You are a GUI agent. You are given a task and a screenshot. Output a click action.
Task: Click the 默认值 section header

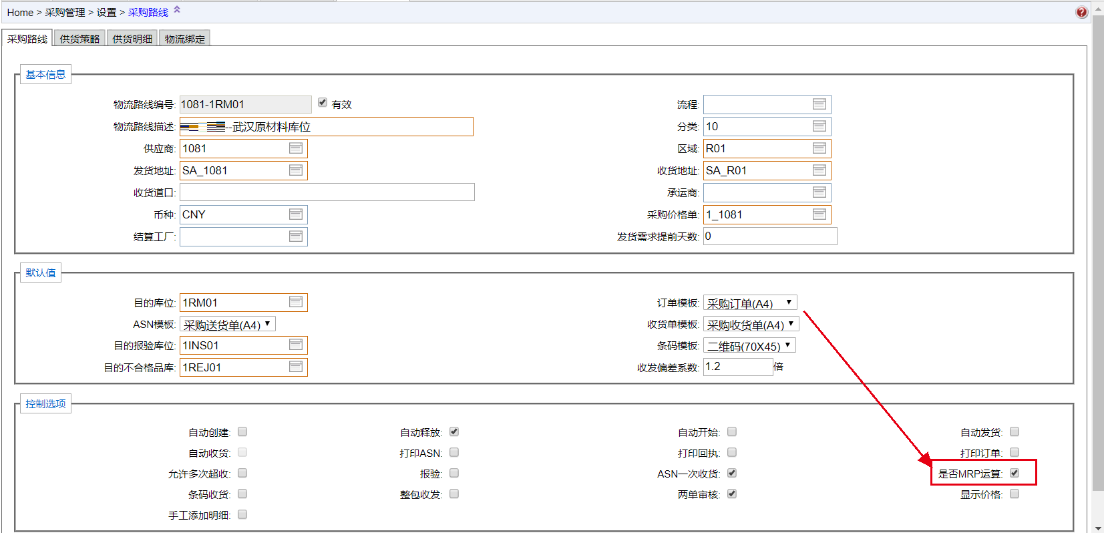click(x=41, y=273)
